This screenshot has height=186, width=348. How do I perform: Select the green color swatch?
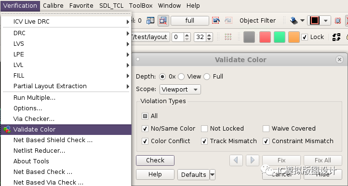(280, 37)
